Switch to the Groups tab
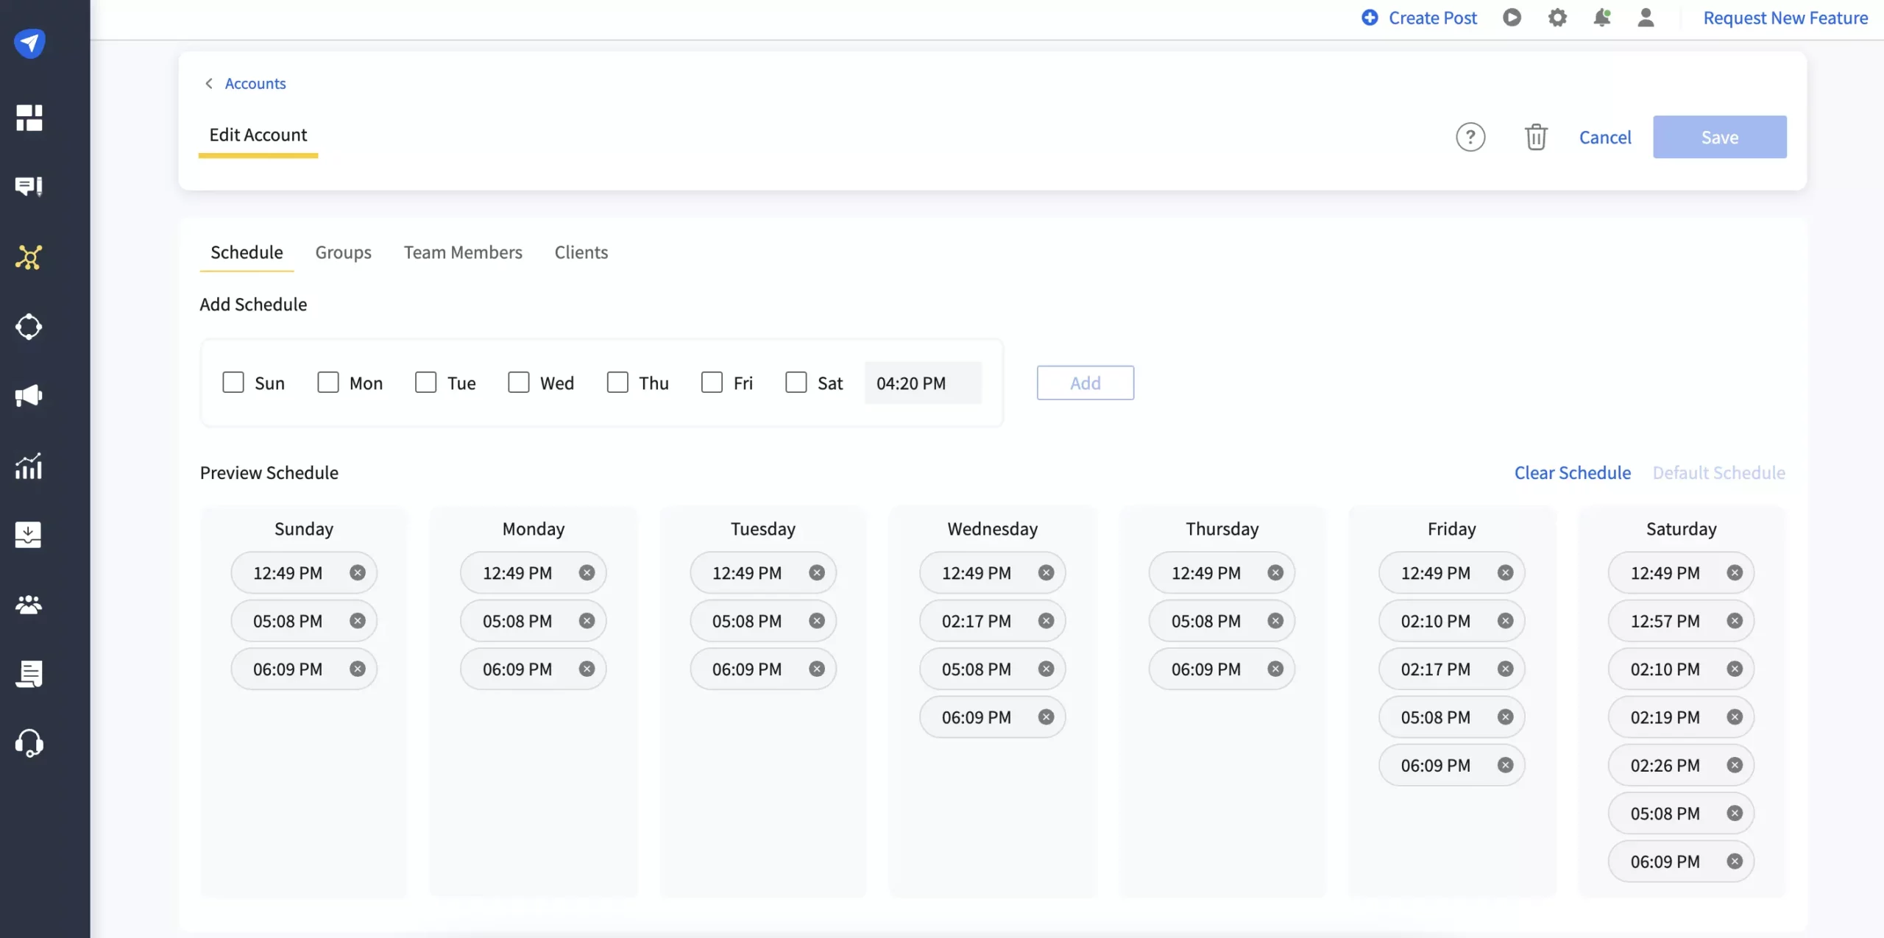The width and height of the screenshot is (1884, 938). tap(342, 253)
